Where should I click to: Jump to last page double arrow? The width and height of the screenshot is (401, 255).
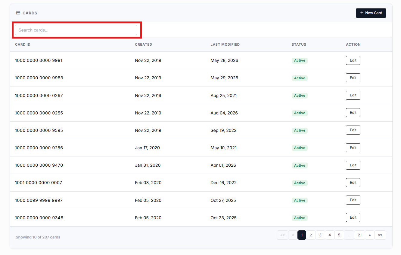(x=380, y=235)
